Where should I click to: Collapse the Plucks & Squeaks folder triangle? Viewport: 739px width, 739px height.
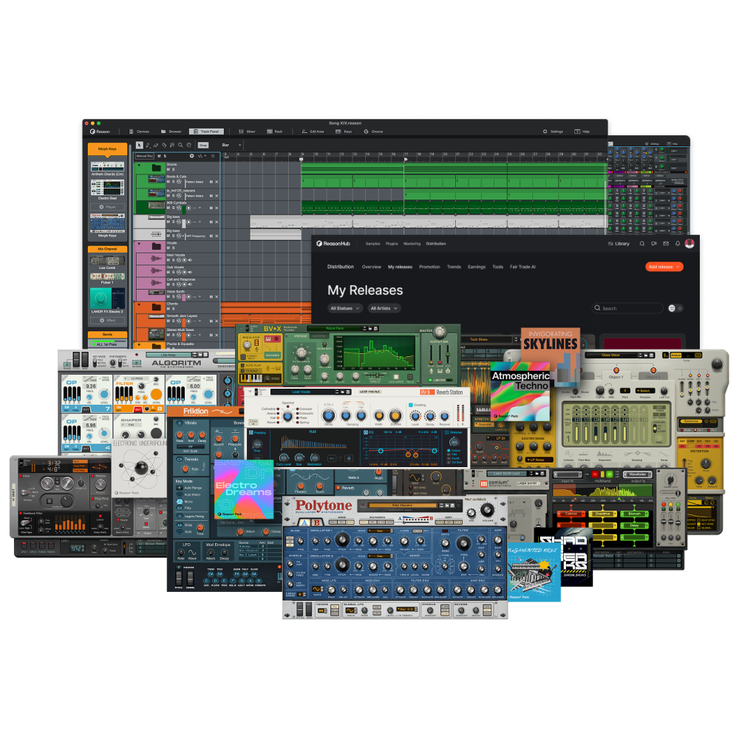click(x=139, y=344)
